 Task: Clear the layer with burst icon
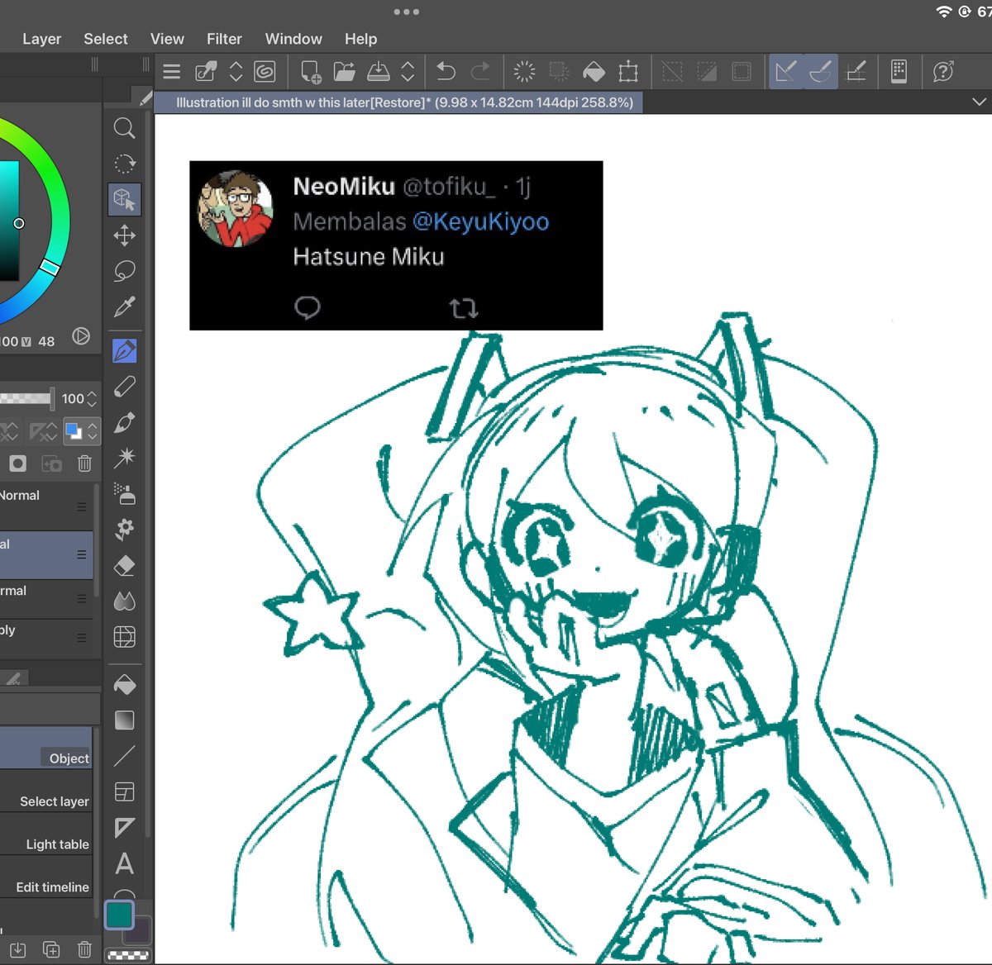(525, 72)
